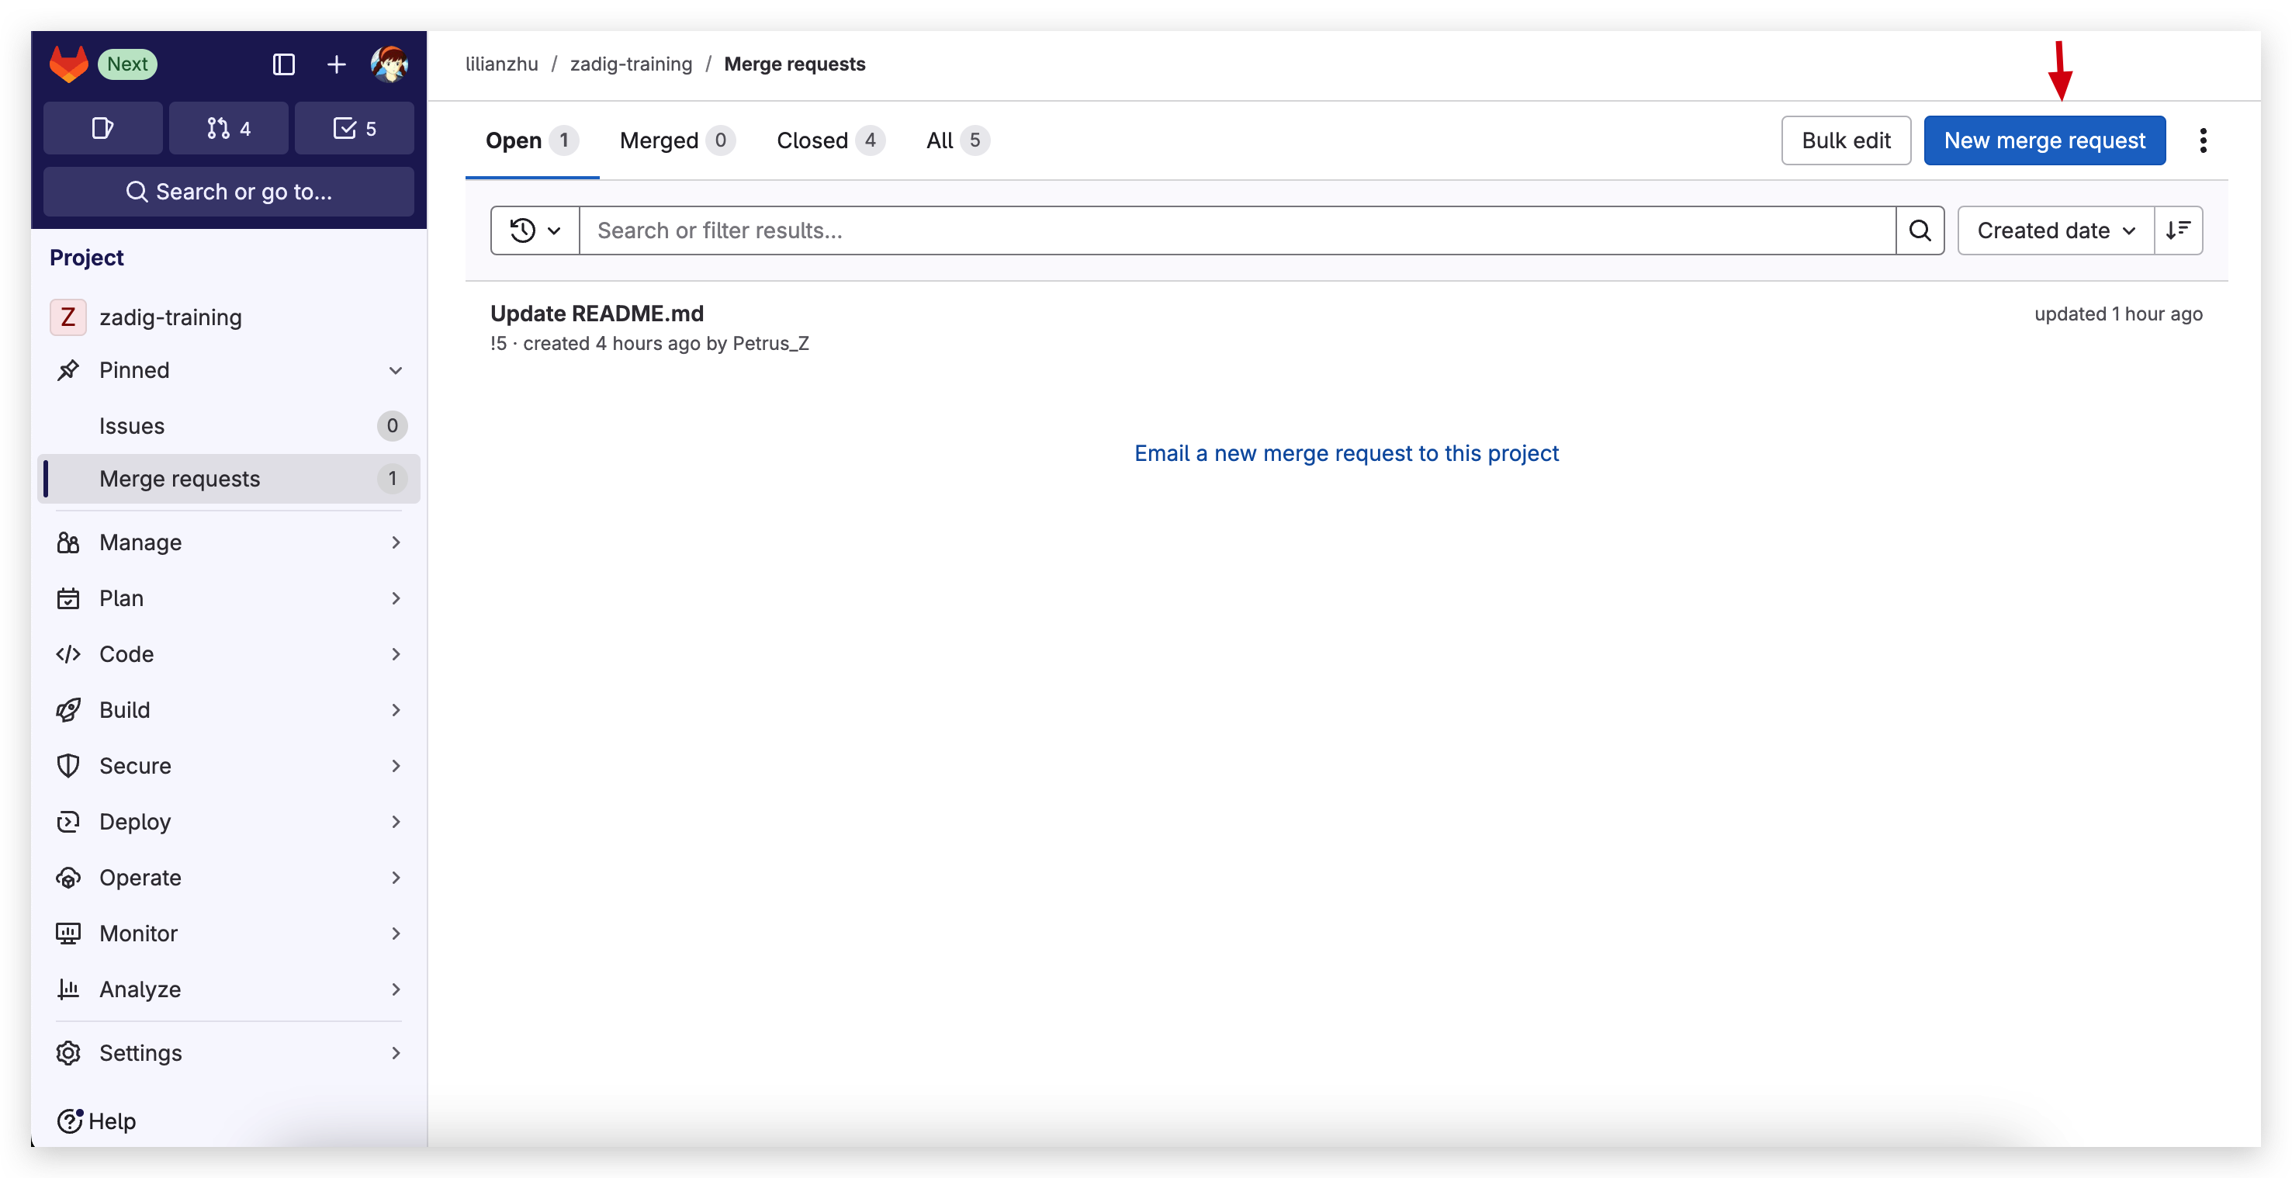Click the Project heading in sidebar

86,258
